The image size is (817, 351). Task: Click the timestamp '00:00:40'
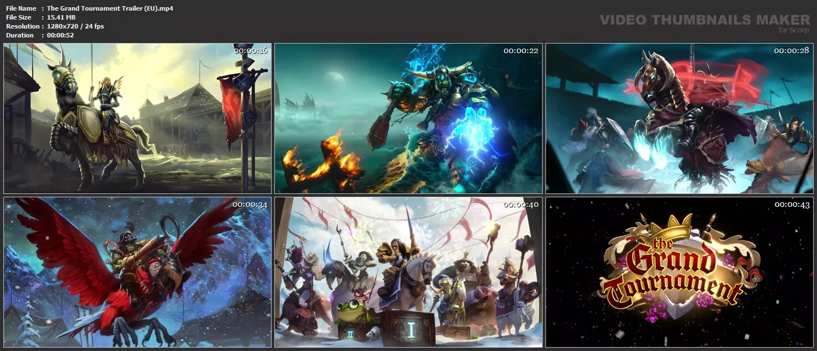[x=521, y=205]
